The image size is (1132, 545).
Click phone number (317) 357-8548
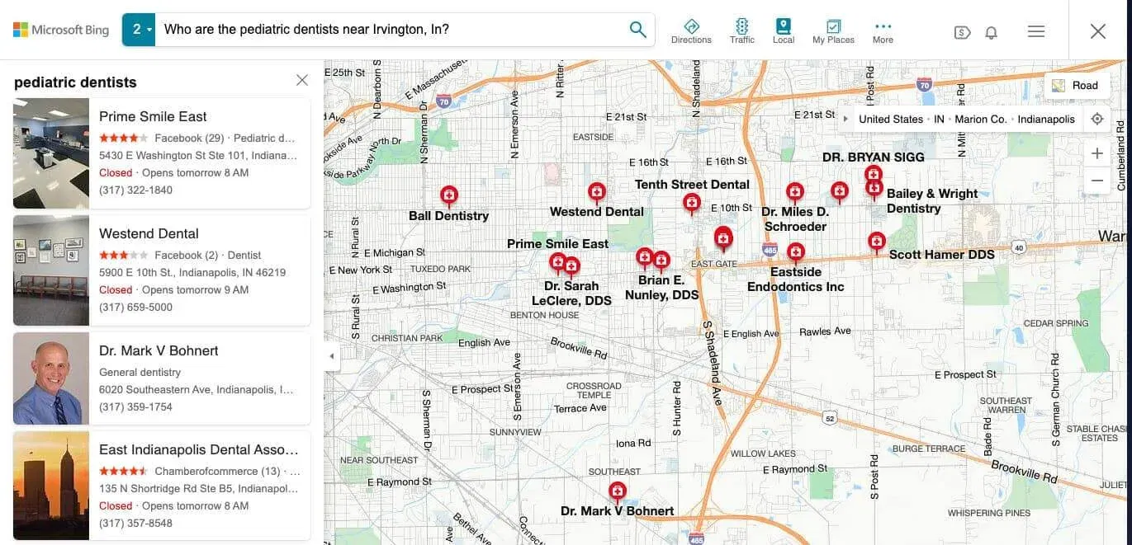tap(135, 523)
